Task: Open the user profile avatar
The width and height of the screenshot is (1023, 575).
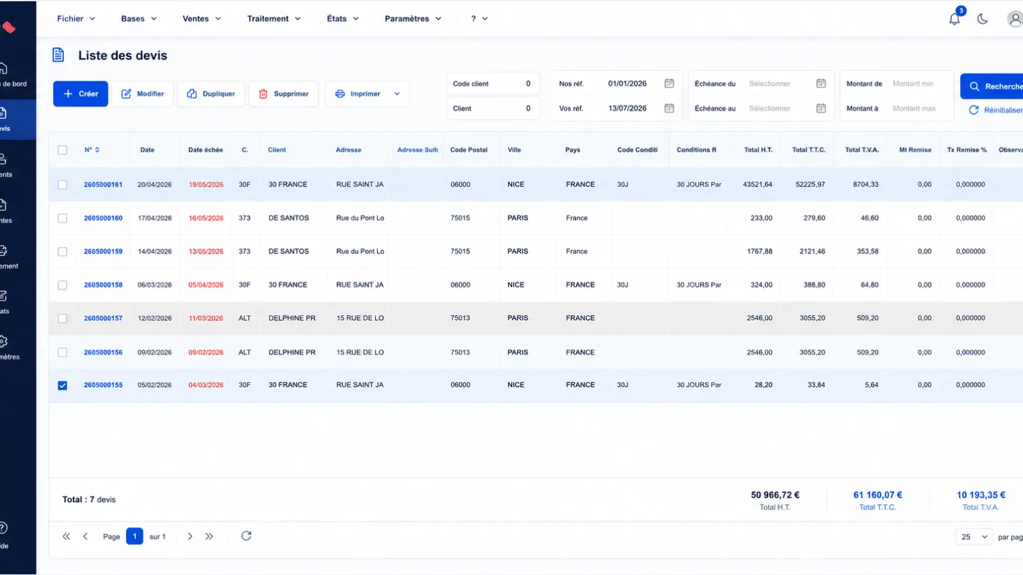Action: 1015,19
